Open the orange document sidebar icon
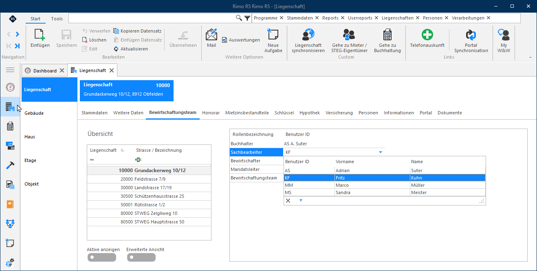This screenshot has width=537, height=271. (10, 204)
